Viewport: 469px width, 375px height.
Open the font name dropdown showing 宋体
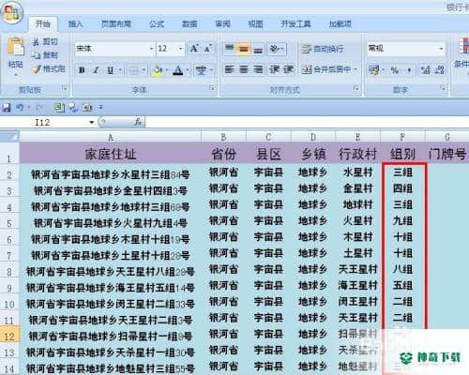tap(114, 49)
